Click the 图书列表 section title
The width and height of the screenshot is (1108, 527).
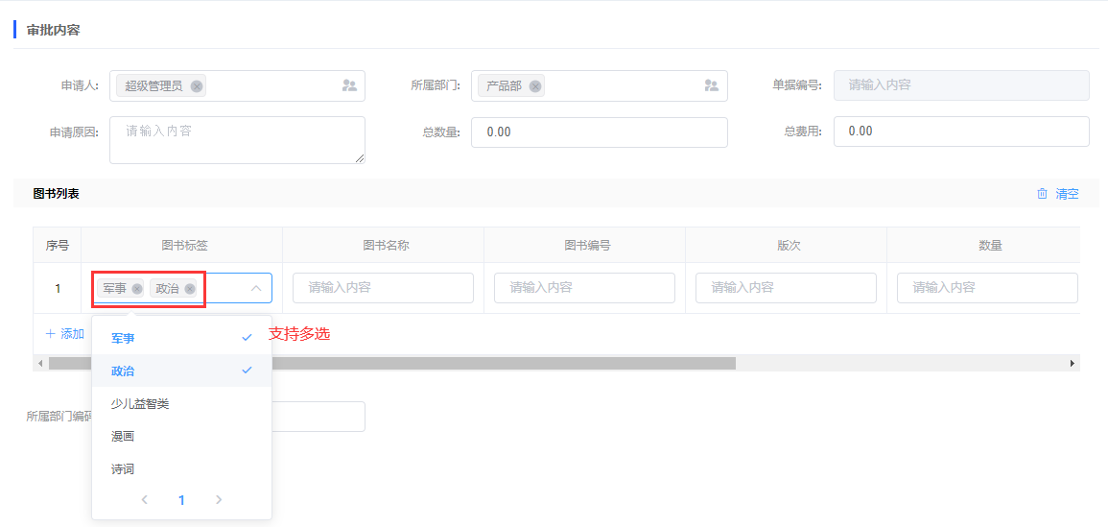click(56, 193)
